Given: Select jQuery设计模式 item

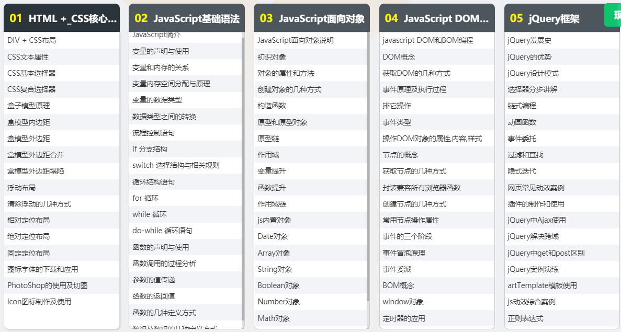Looking at the screenshot, I should tap(562, 73).
